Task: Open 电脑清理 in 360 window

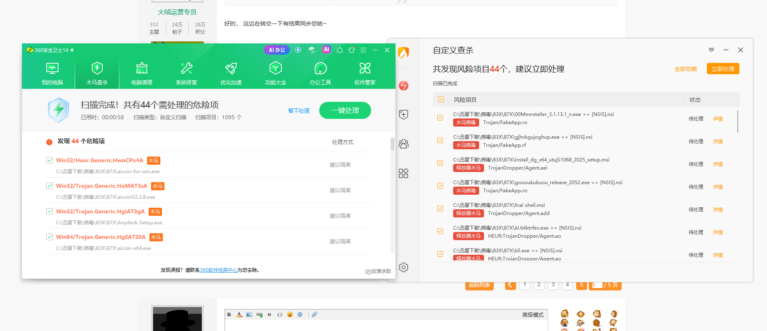Action: pos(142,73)
